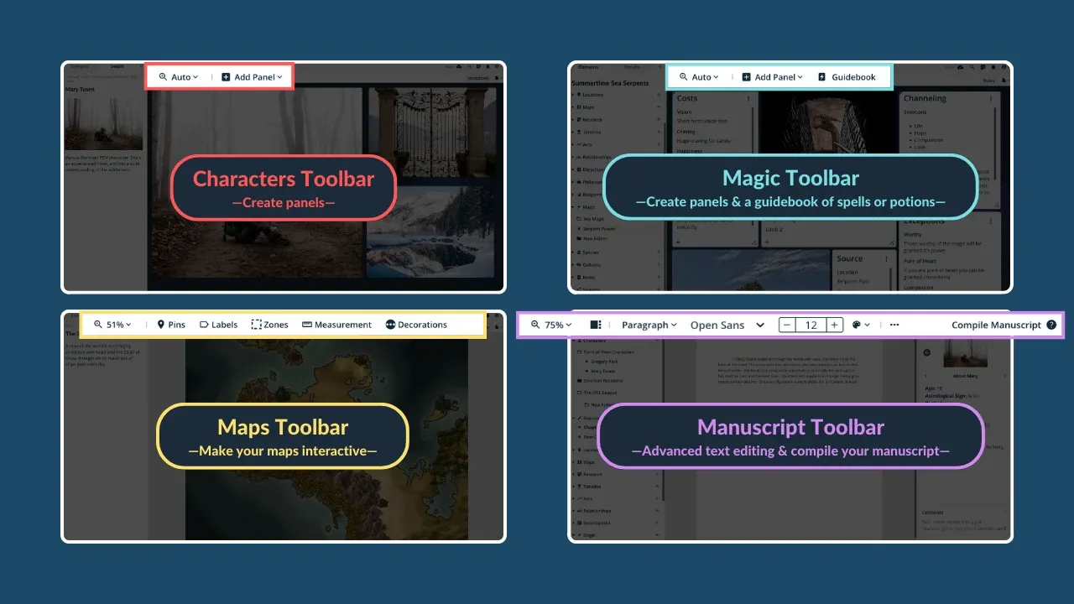The height and width of the screenshot is (604, 1074).
Task: Select the Labels tool
Action: point(218,325)
